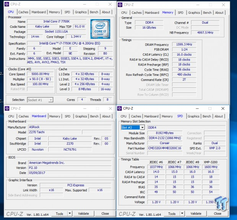Image resolution: width=237 pixels, height=220 pixels.
Task: Click Tools button in the Mainboard window
Action: tap(59, 214)
